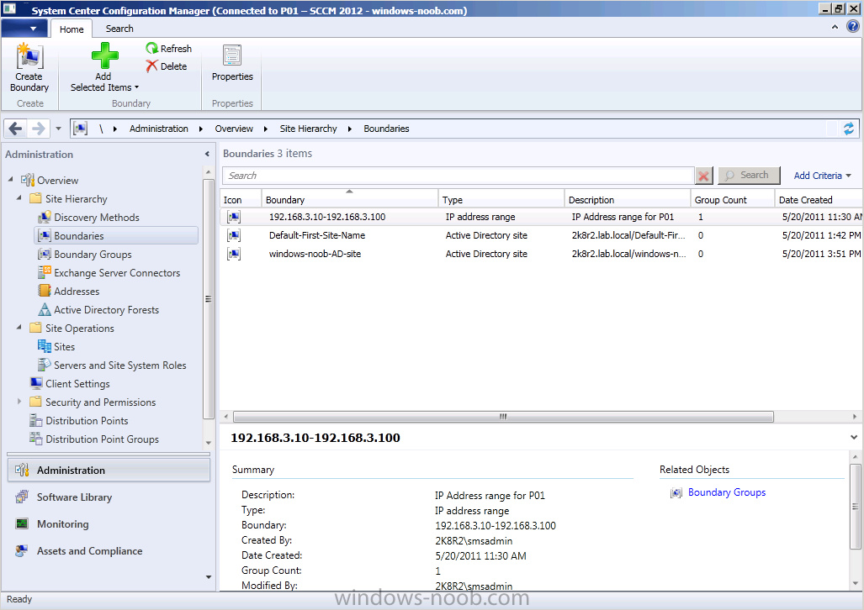Click the navigation tree vertical scrollbar

pos(209,299)
